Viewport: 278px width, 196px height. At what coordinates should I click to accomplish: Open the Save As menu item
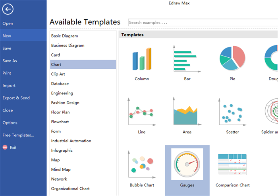(10, 61)
